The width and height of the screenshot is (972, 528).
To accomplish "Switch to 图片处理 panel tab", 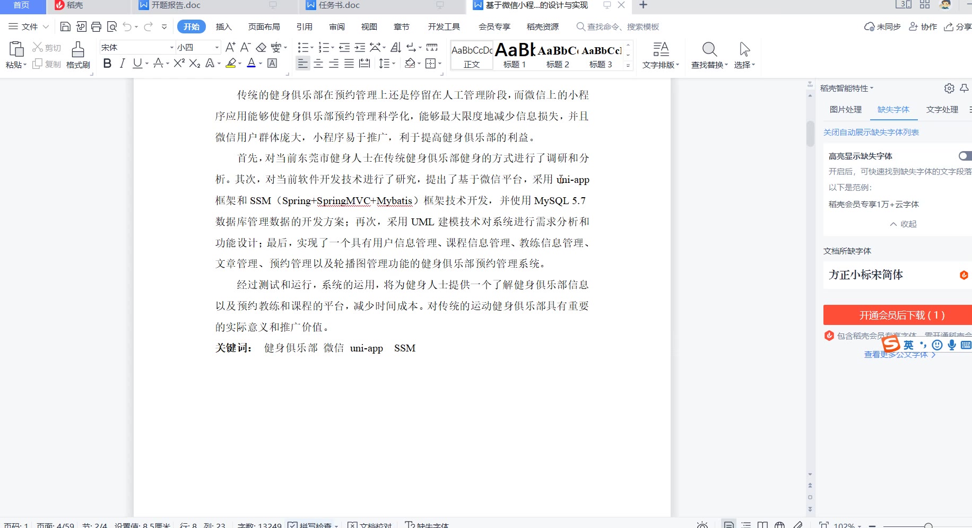I will 846,109.
